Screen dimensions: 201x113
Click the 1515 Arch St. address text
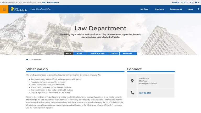coord(144,78)
